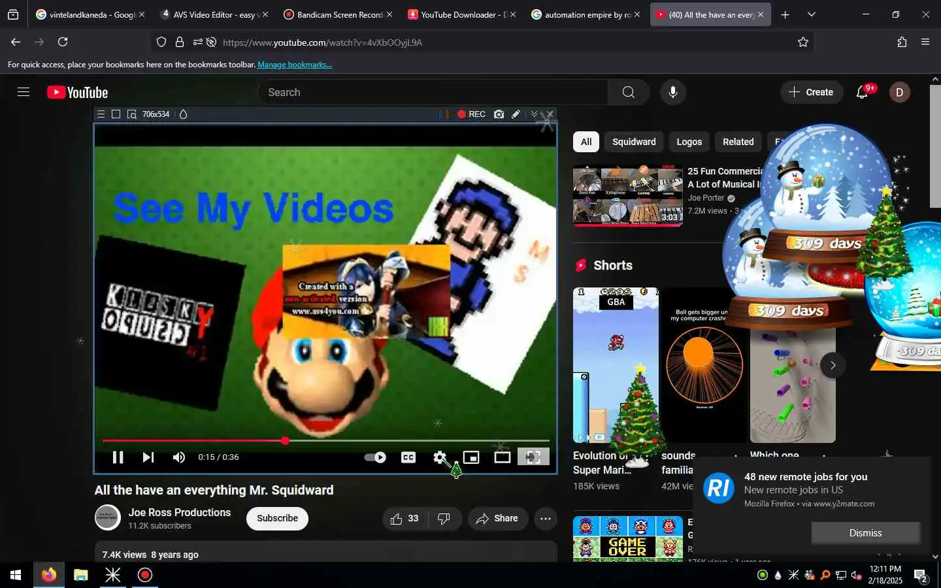Bookmark this page star
The width and height of the screenshot is (941, 588).
click(803, 42)
